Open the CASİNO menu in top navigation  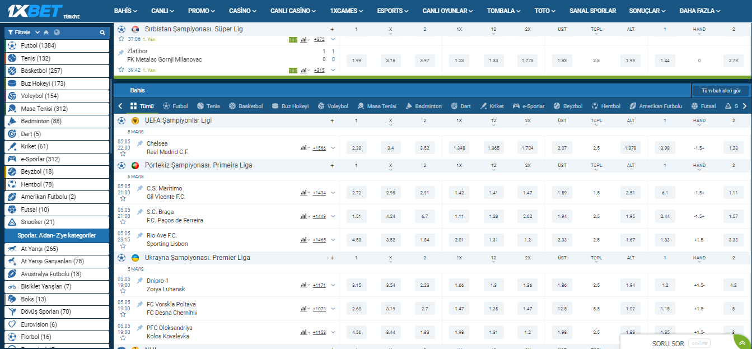point(242,11)
